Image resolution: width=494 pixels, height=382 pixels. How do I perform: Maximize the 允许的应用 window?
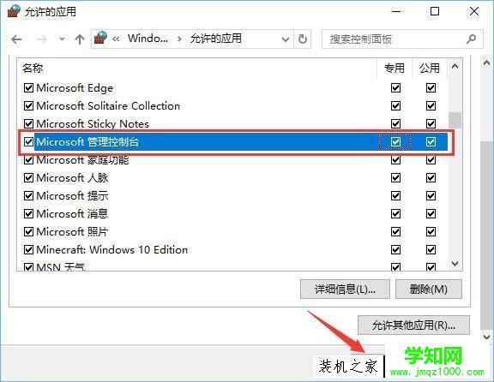click(x=435, y=12)
